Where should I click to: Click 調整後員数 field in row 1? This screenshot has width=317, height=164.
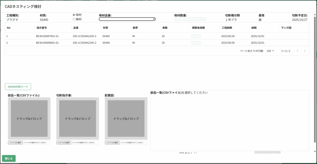tap(196, 36)
